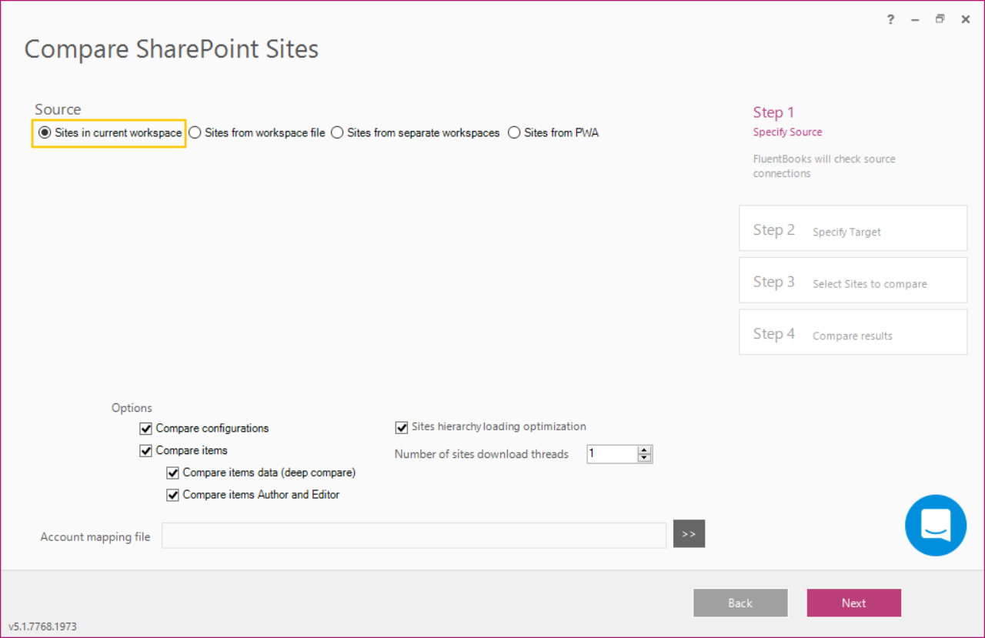The height and width of the screenshot is (638, 985).
Task: Toggle Compare items Author and Editor
Action: [x=172, y=496]
